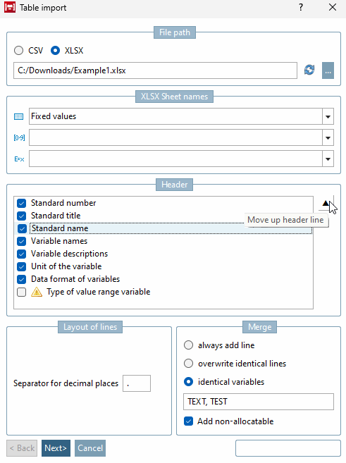Click the E=x equation sheet icon

tap(19, 159)
